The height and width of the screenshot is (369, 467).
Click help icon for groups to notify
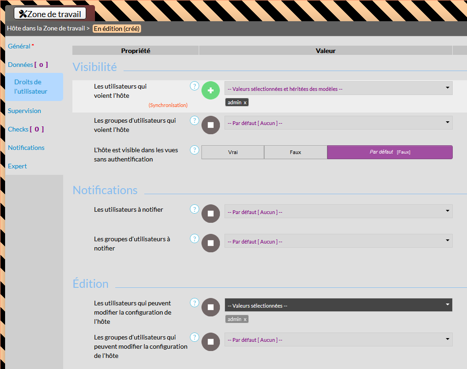point(195,238)
